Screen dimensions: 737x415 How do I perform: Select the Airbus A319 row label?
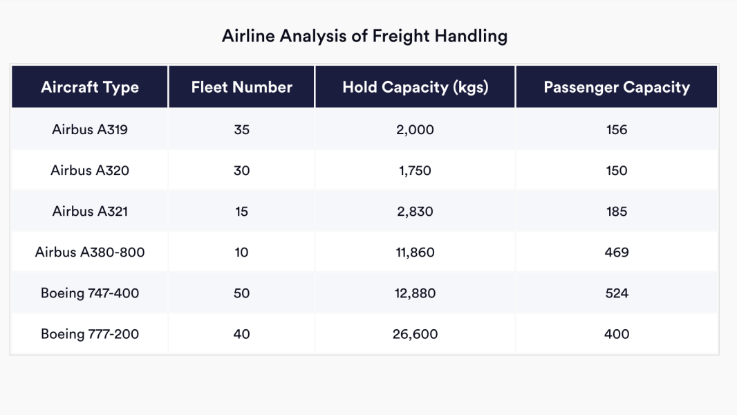point(90,129)
